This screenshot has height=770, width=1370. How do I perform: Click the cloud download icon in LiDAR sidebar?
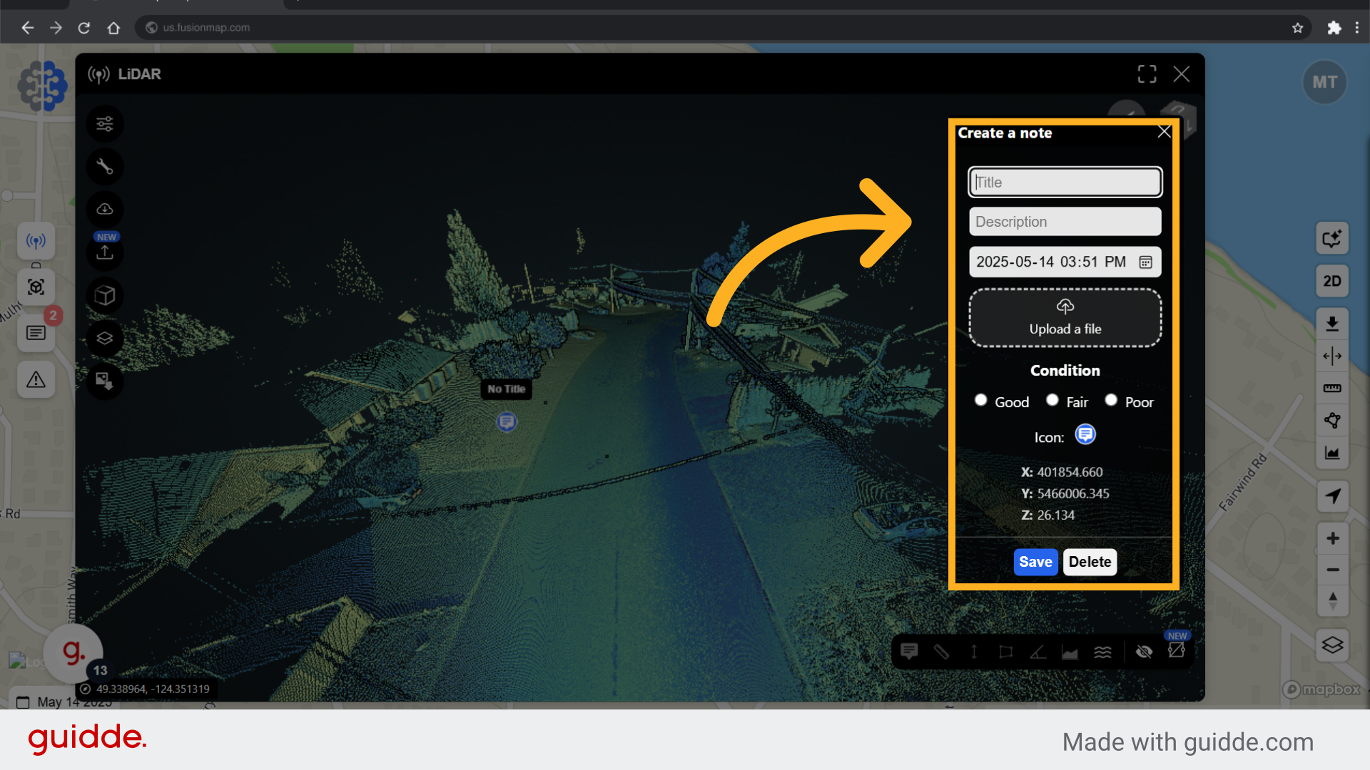pyautogui.click(x=105, y=210)
